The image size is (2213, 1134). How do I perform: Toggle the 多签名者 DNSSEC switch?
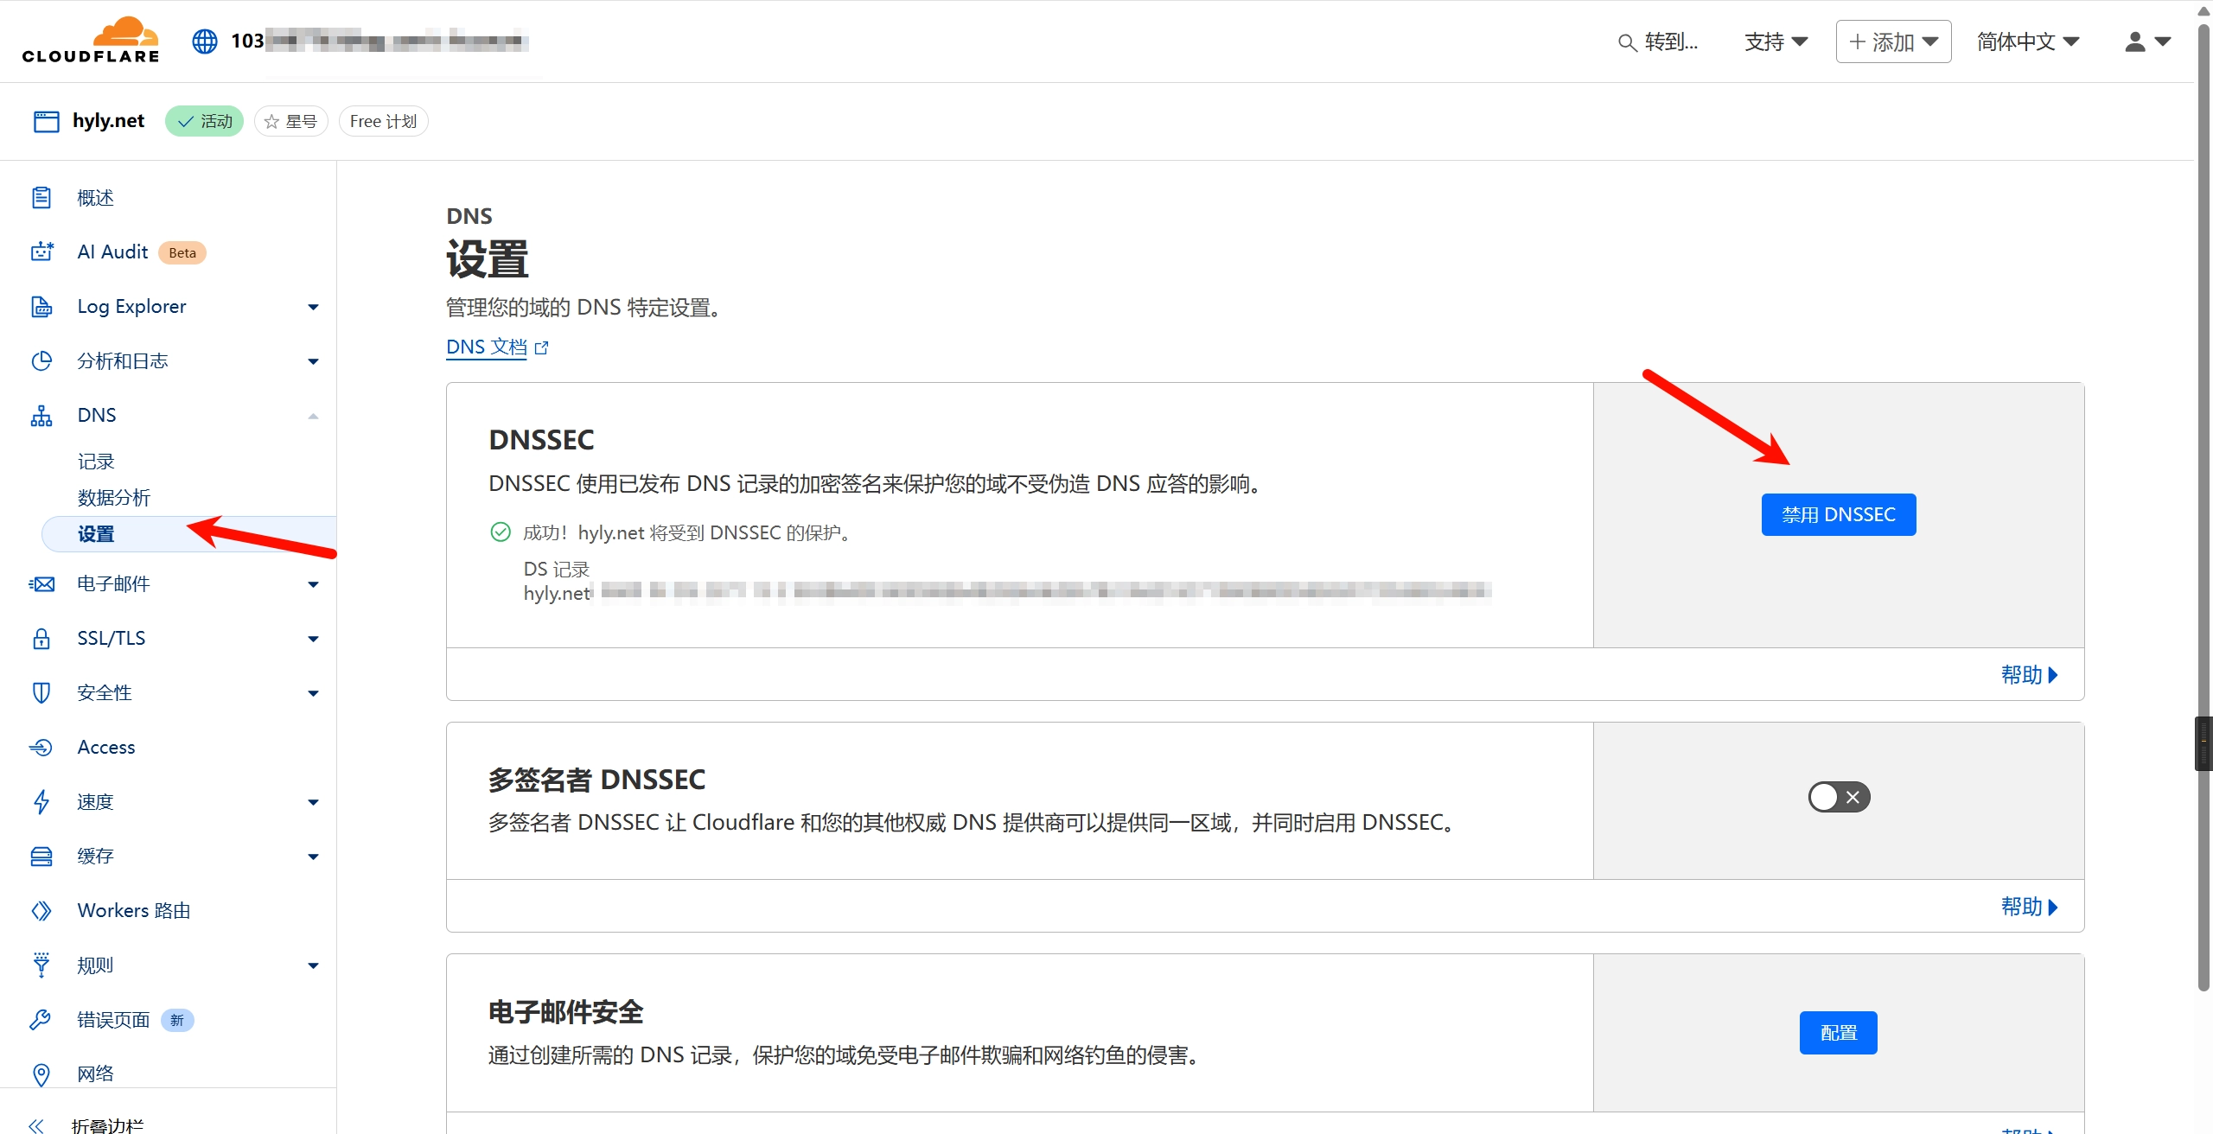[1839, 797]
